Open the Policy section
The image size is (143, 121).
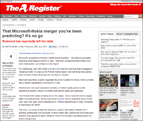click(50, 16)
